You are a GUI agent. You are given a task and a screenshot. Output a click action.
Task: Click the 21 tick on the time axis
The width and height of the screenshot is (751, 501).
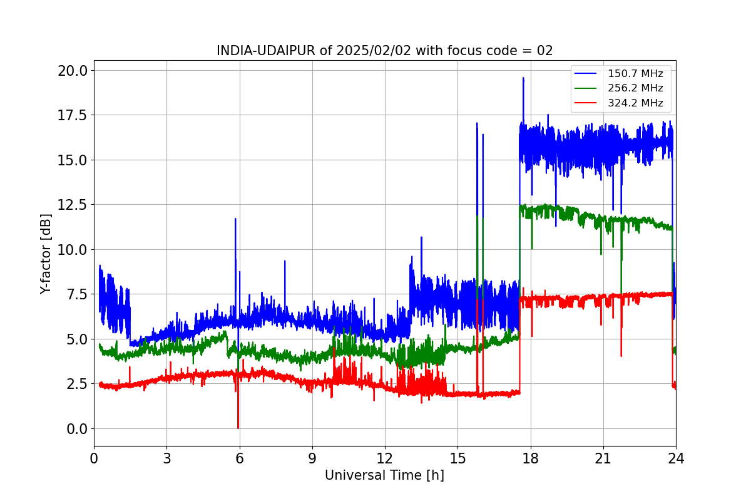coord(603,458)
